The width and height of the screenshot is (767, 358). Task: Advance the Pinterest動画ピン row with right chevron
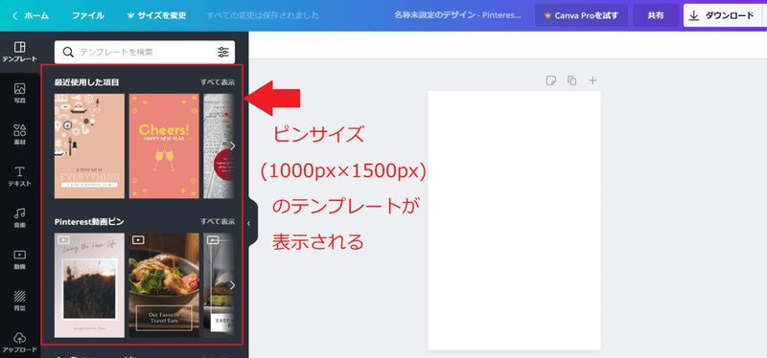pyautogui.click(x=232, y=285)
